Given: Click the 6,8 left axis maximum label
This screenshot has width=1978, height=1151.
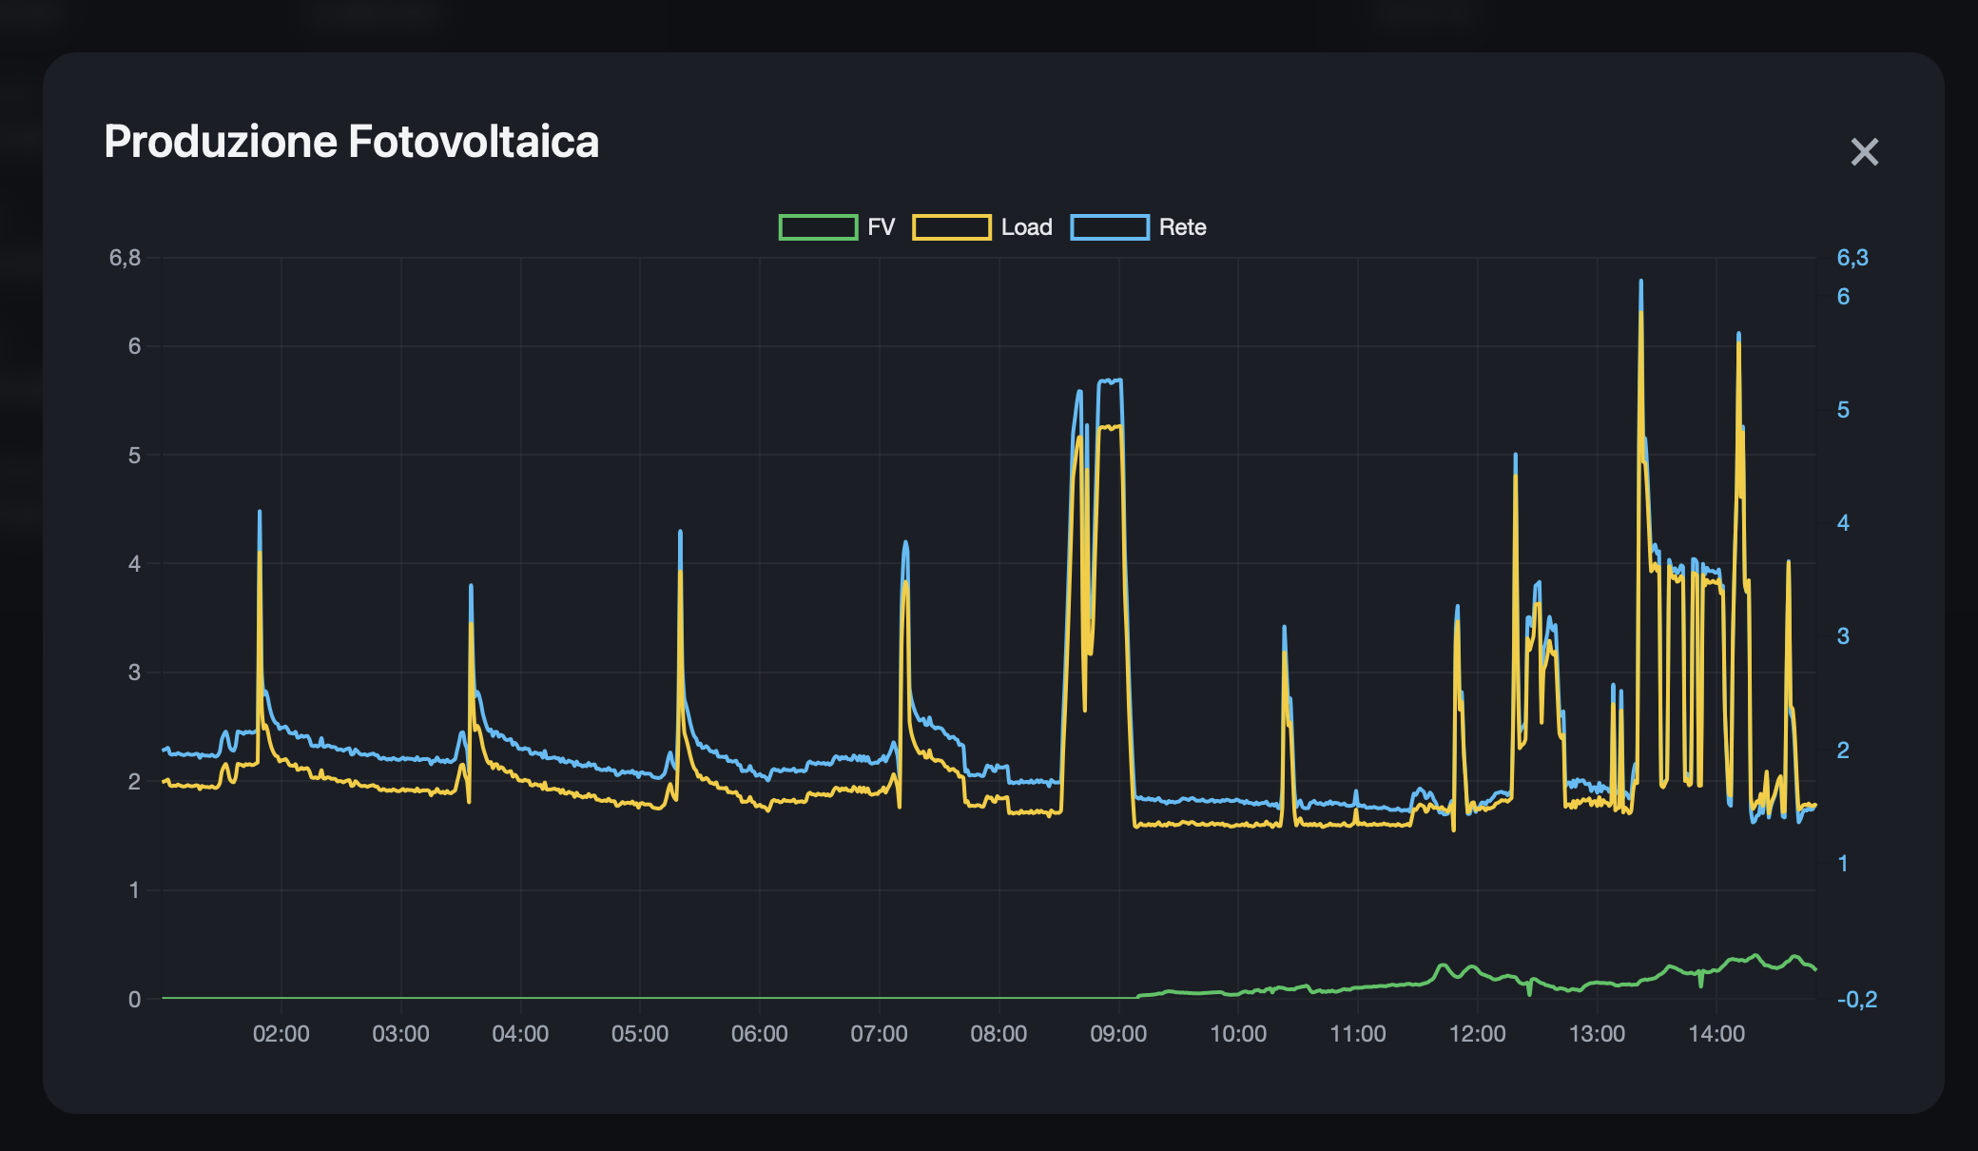Looking at the screenshot, I should (x=125, y=258).
